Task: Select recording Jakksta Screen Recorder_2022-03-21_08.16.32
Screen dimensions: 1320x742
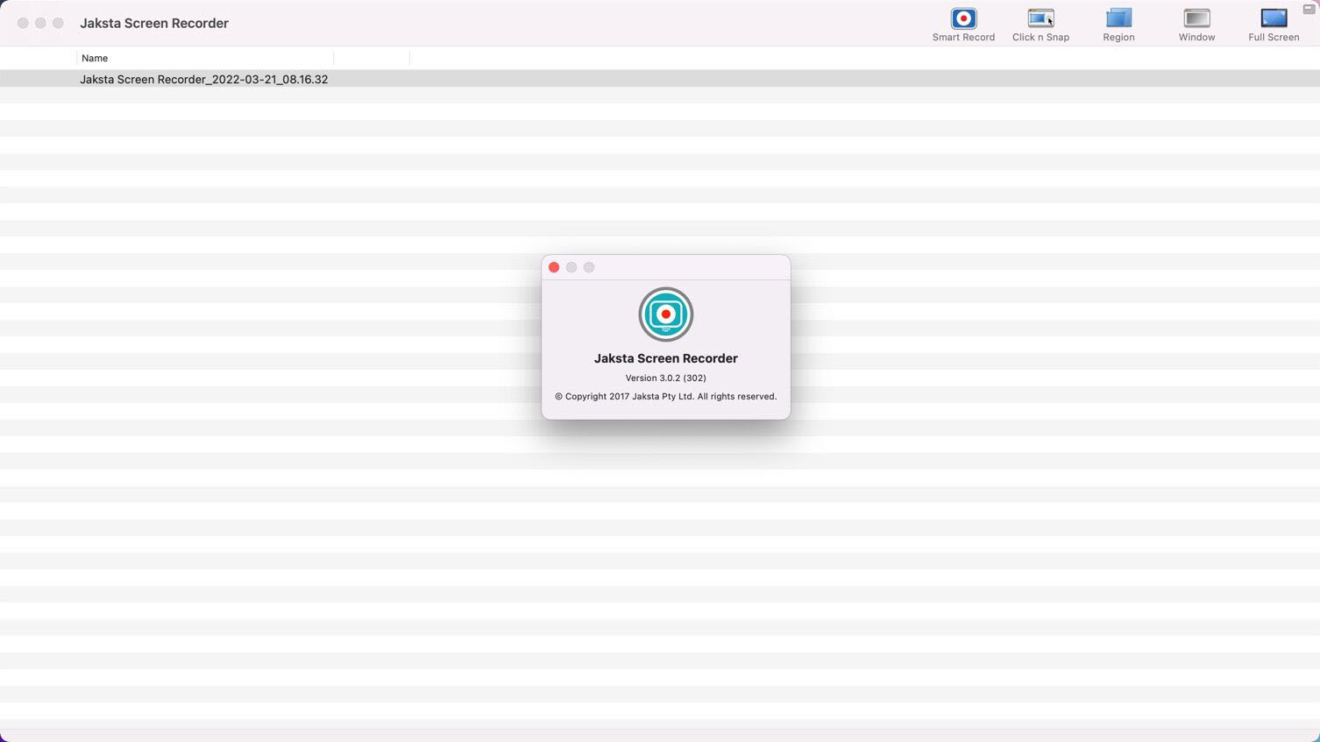Action: click(660, 79)
